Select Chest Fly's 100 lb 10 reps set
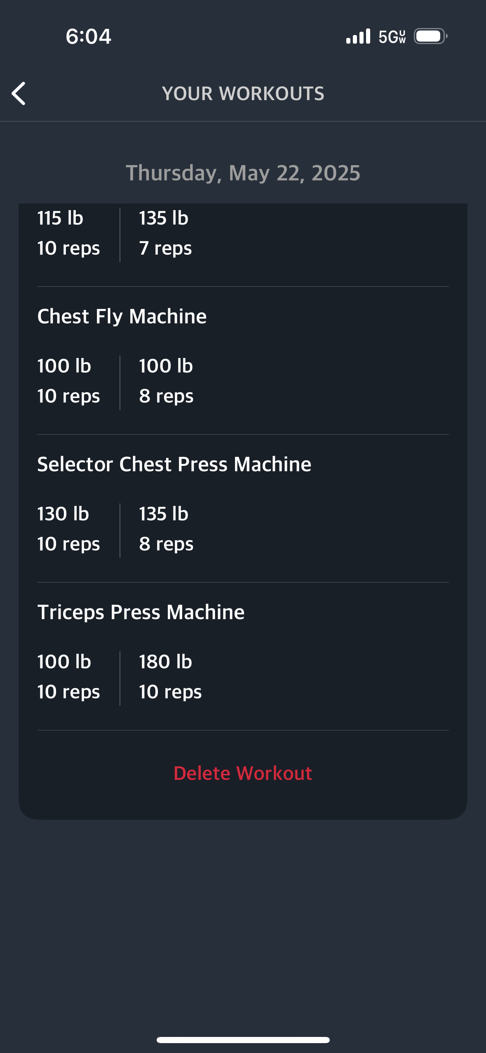This screenshot has height=1053, width=486. tap(68, 381)
